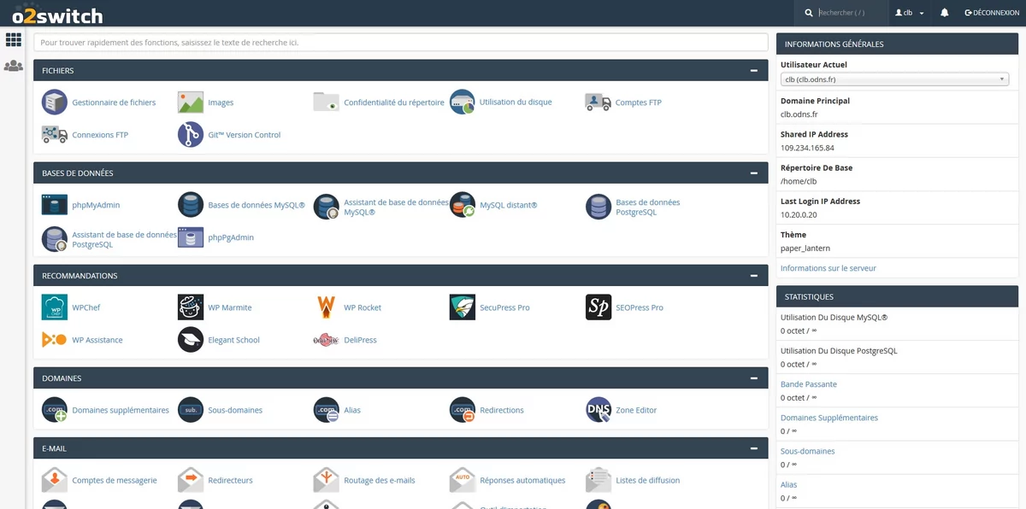Open user management sidebar icon

coord(13,65)
